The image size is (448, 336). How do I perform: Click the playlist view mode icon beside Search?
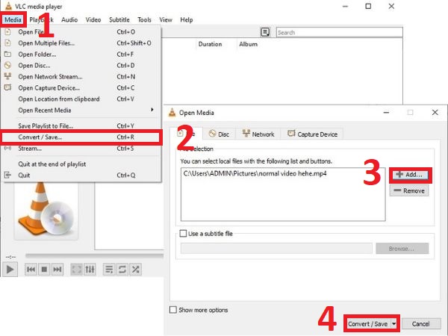tap(265, 32)
